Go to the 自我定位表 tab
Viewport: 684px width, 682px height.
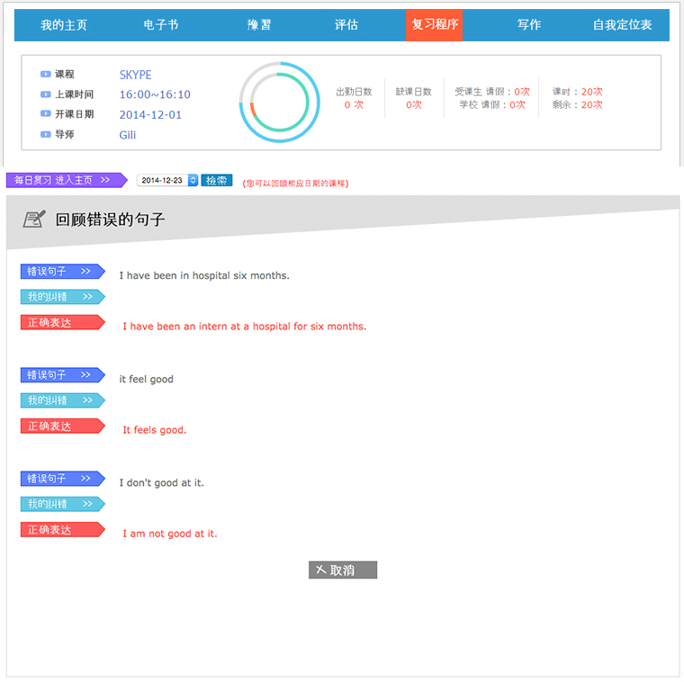click(x=622, y=25)
